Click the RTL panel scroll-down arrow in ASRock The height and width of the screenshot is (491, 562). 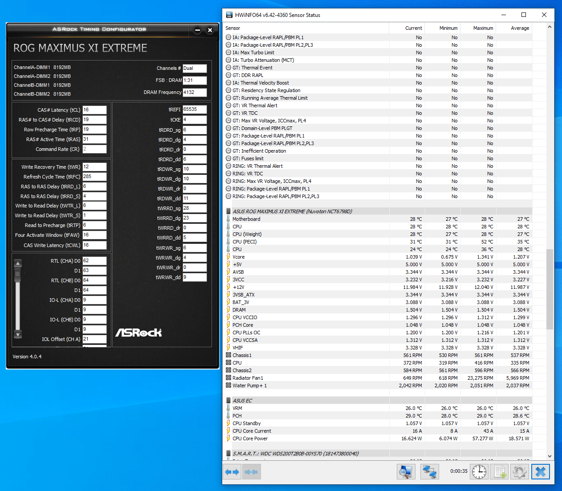18,334
